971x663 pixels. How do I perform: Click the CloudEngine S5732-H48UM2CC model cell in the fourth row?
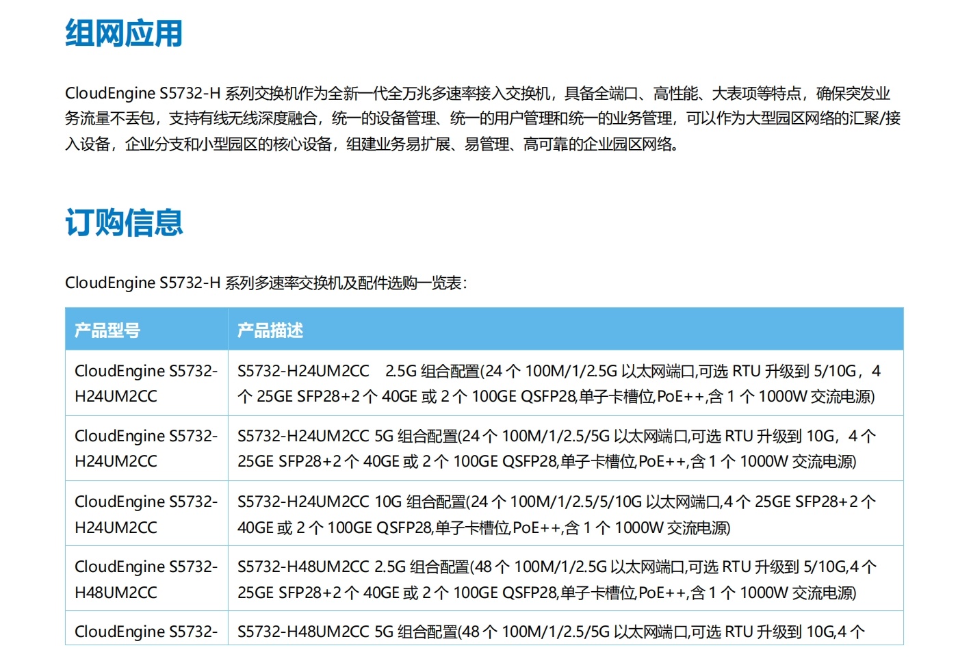coord(146,580)
